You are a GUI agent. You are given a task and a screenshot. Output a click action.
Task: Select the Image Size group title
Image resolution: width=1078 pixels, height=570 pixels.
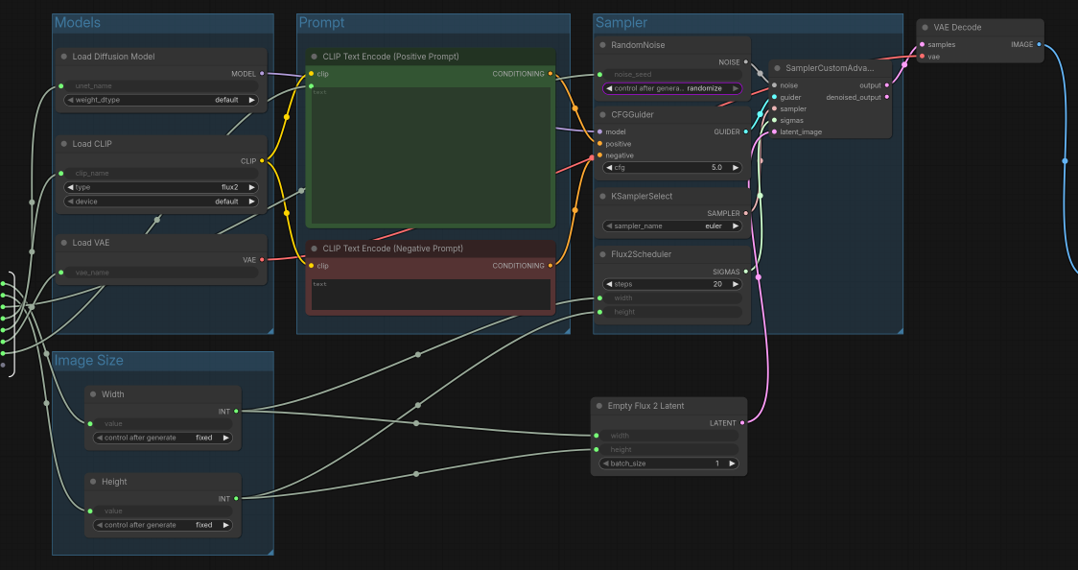click(88, 360)
